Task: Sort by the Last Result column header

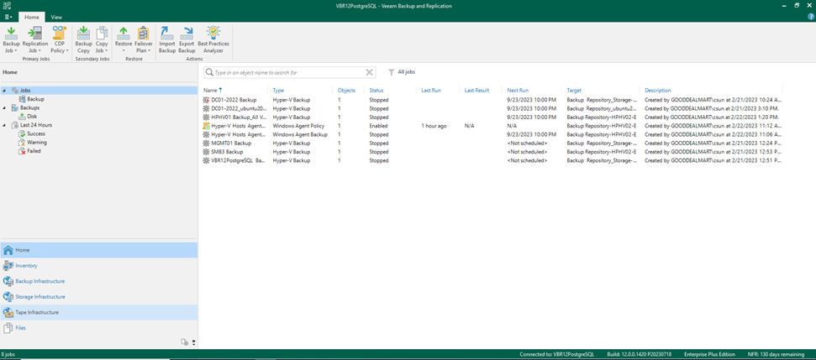Action: pyautogui.click(x=476, y=90)
